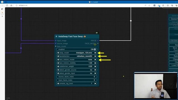Go to the browser home page
The height and width of the screenshot is (100, 178).
(11, 5)
